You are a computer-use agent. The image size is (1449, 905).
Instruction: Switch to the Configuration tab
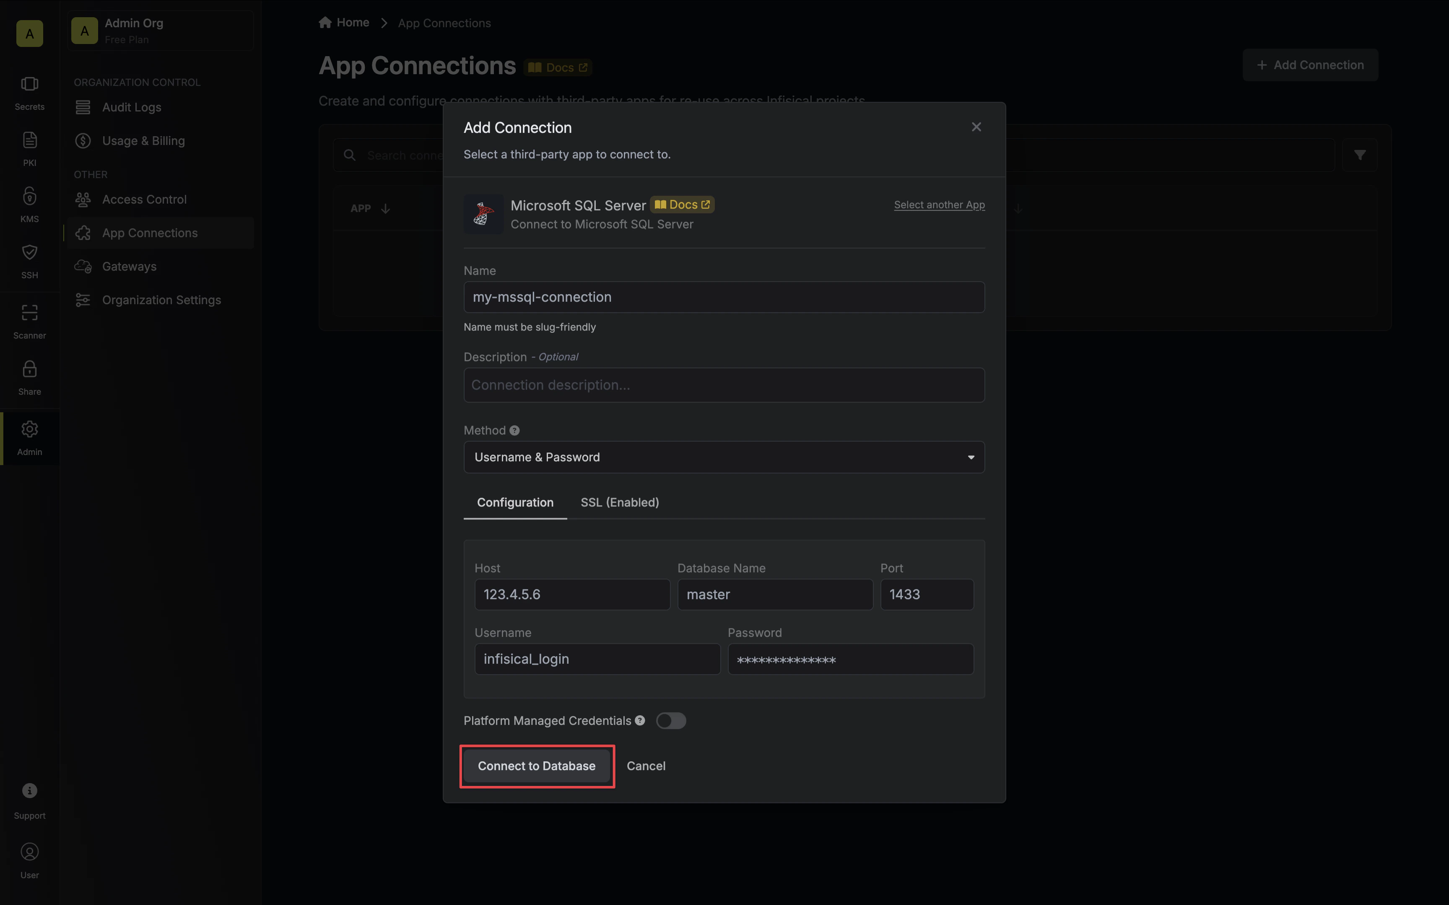515,503
